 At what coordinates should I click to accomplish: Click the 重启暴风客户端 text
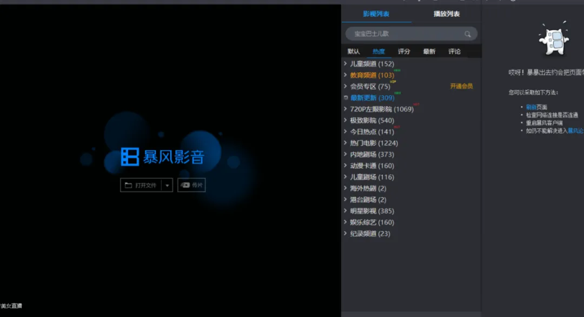click(544, 123)
